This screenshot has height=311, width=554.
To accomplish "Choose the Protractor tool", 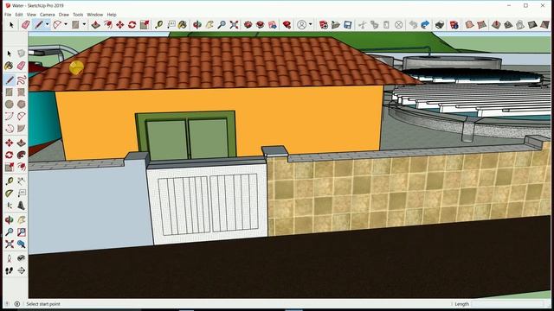I will click(x=10, y=194).
